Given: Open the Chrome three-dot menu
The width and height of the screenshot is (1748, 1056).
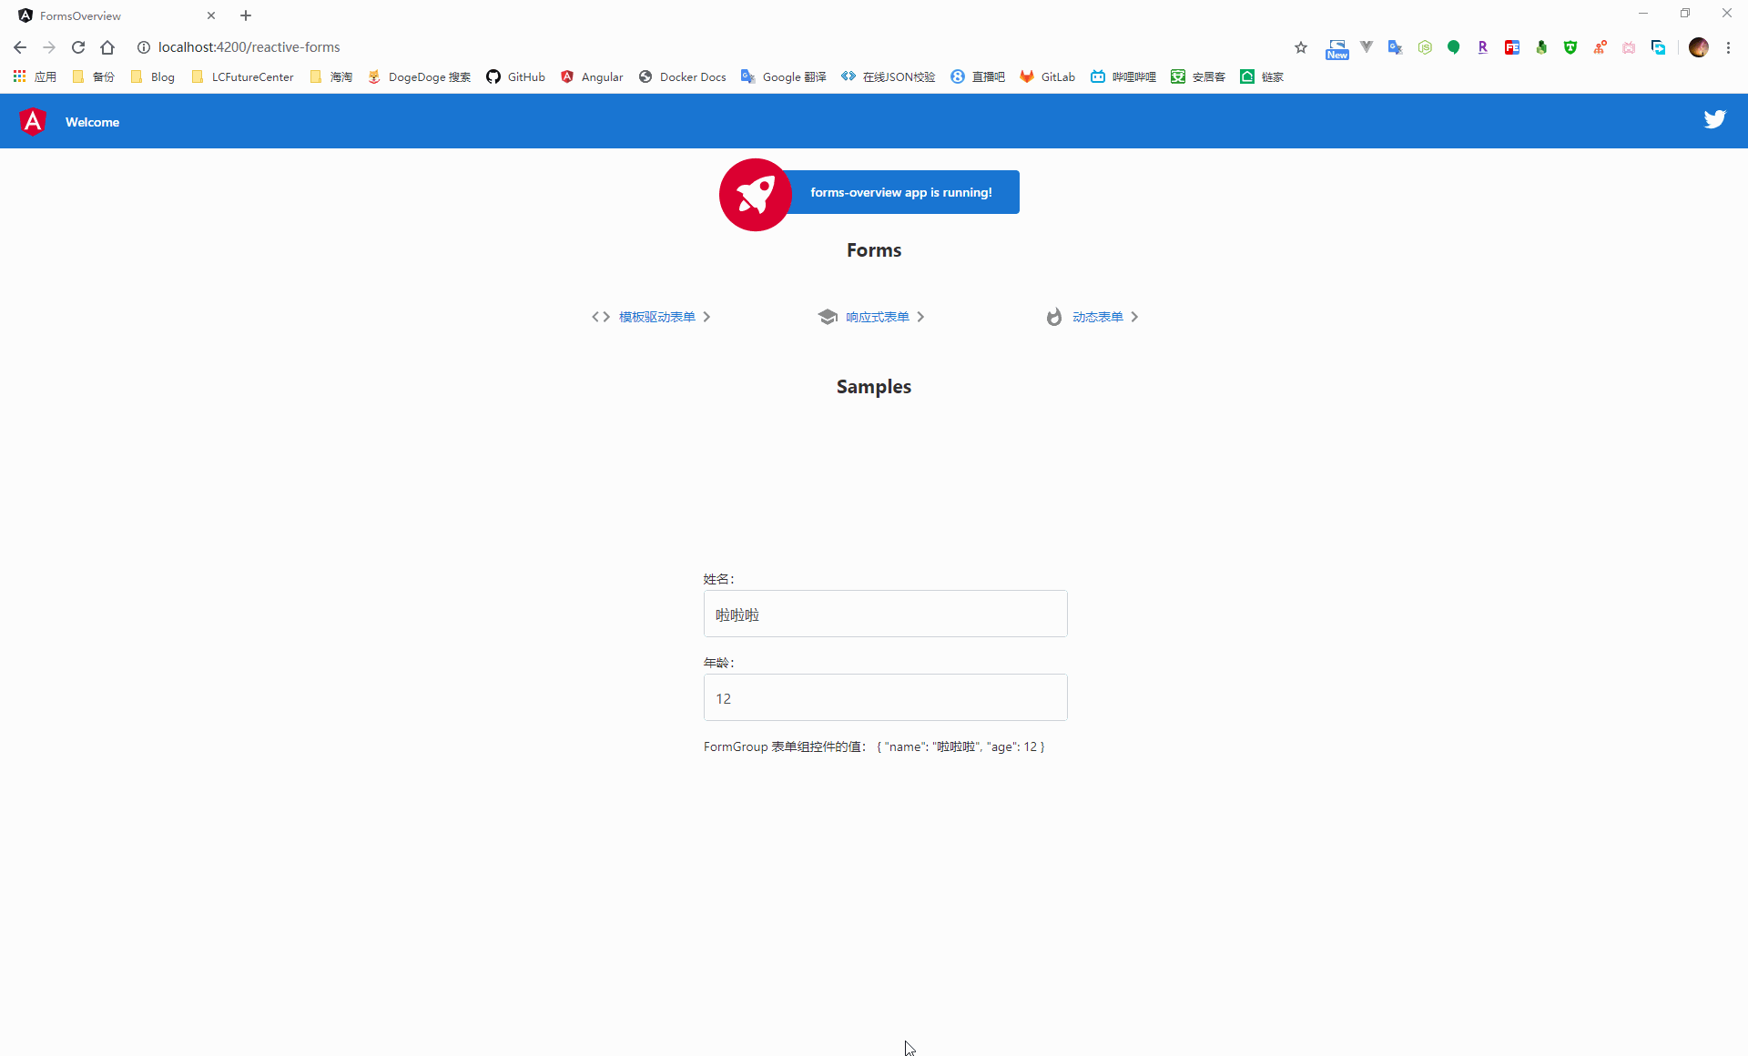Looking at the screenshot, I should (1729, 47).
